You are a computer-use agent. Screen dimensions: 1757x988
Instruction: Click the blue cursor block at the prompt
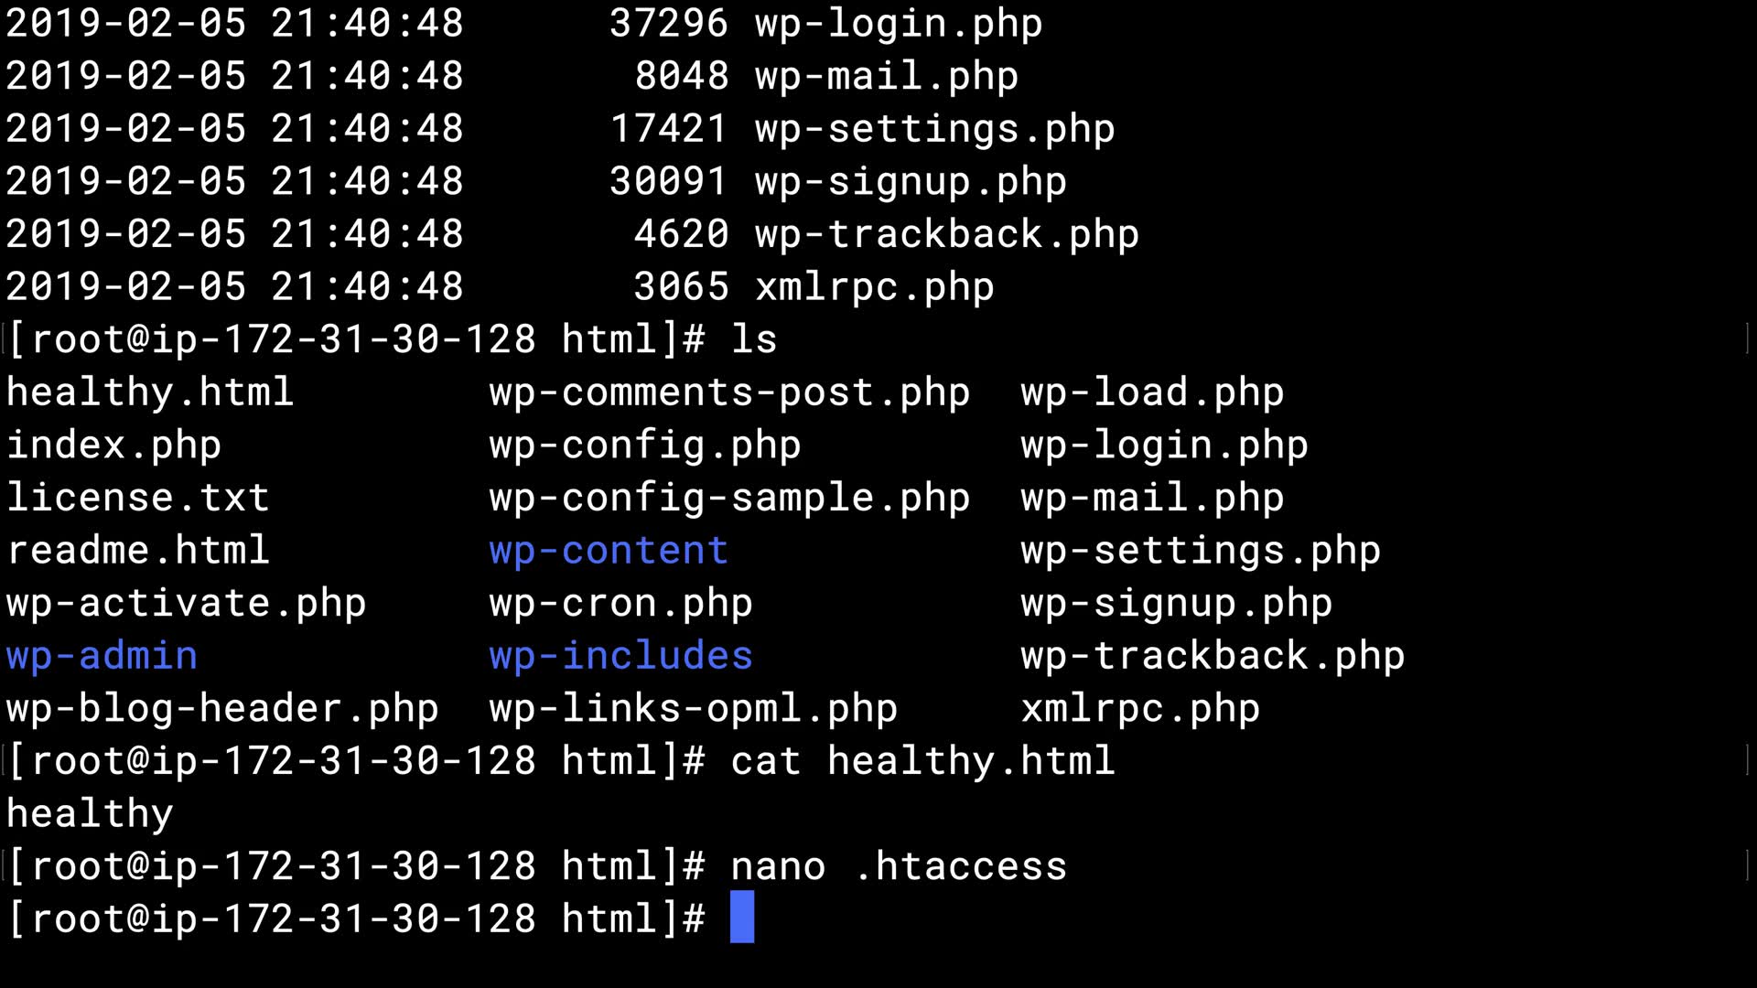click(x=742, y=918)
